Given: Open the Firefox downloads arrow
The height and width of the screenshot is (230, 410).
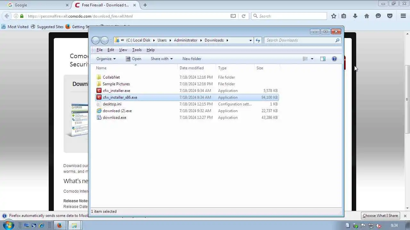Looking at the screenshot, I should tap(355, 16).
